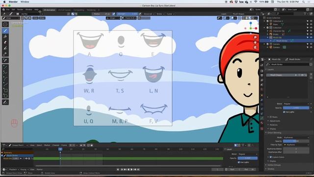Select the Cursor tool in the left toolbar
This screenshot has width=314, height=177.
(5, 25)
